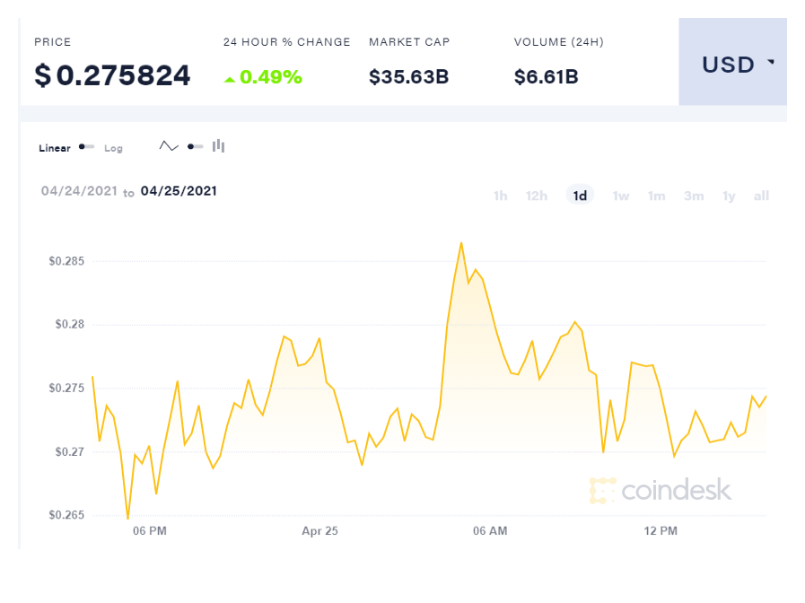The height and width of the screenshot is (603, 805).
Task: Click the PRICE heading
Action: coord(52,42)
